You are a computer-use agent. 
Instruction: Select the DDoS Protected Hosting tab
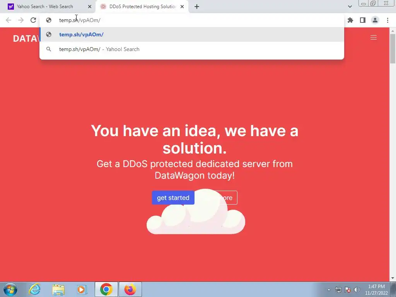click(142, 7)
